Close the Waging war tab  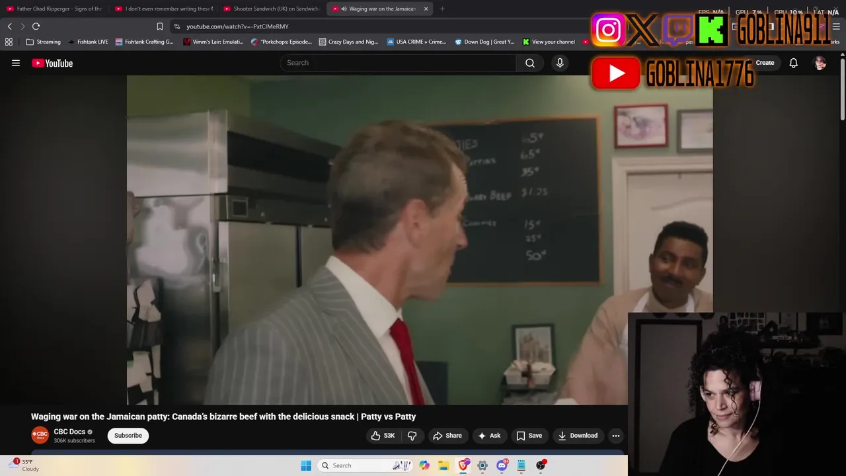426,9
